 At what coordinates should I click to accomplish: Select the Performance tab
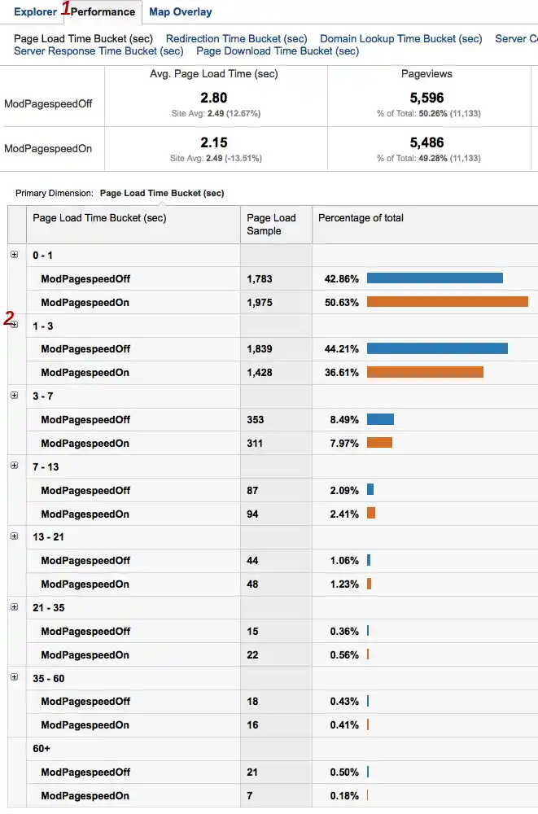click(103, 12)
